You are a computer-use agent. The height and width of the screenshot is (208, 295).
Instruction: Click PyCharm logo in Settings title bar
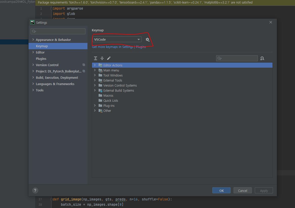32,22
